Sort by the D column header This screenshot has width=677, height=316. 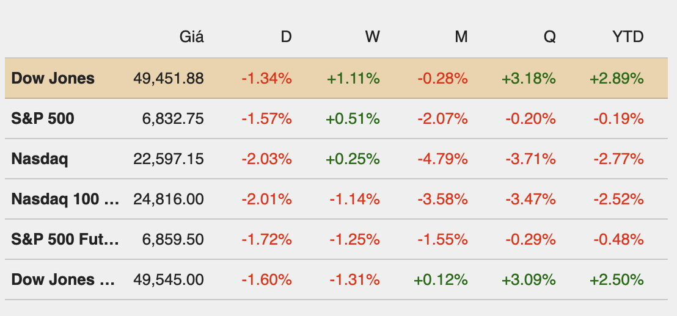[286, 37]
